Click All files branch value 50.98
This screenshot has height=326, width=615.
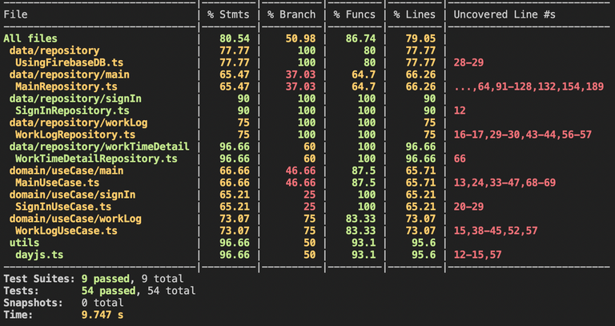pyautogui.click(x=300, y=38)
